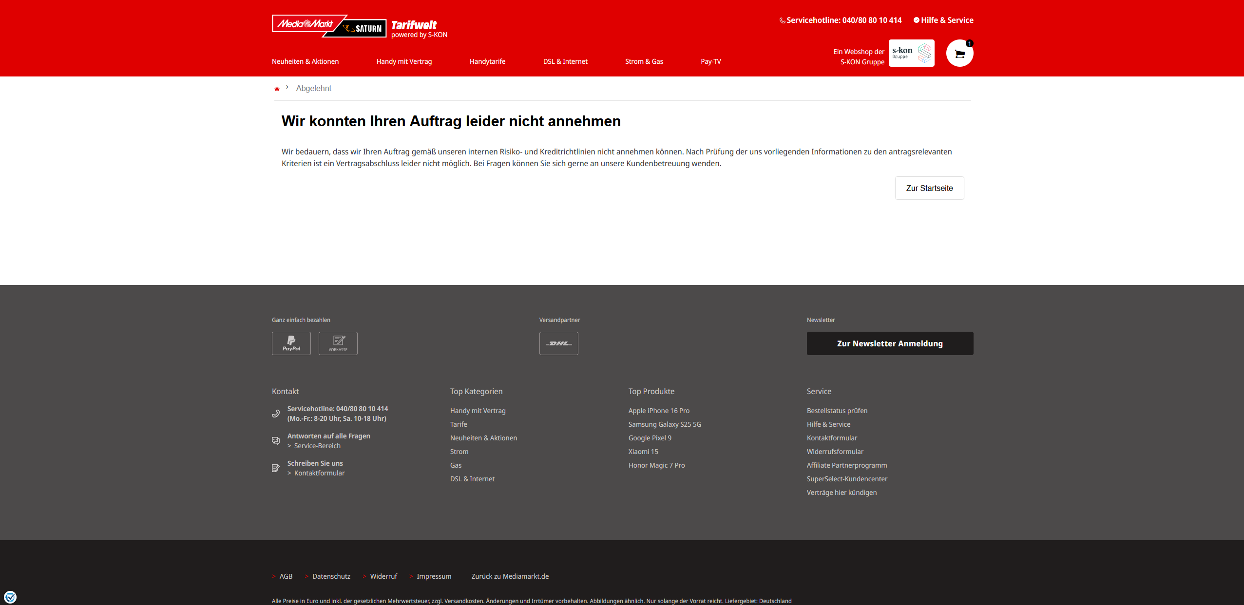Open the shopping cart icon

click(959, 54)
